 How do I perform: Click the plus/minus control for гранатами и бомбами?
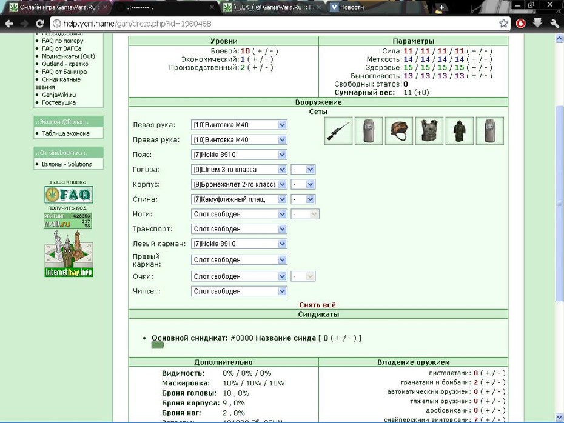click(493, 382)
